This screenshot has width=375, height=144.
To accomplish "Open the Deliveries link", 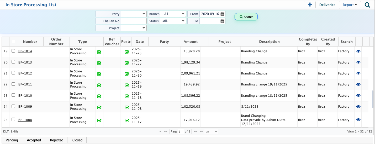I will click(327, 5).
